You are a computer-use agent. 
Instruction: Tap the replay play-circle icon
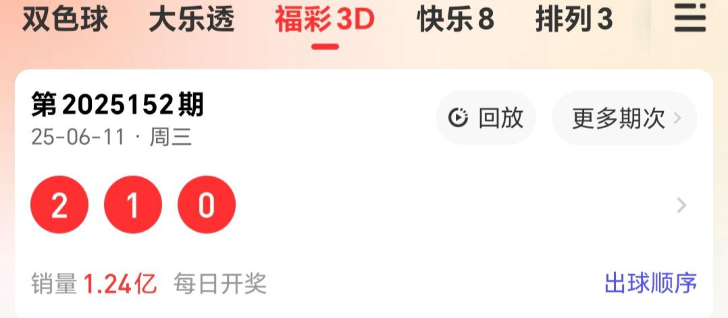(458, 118)
